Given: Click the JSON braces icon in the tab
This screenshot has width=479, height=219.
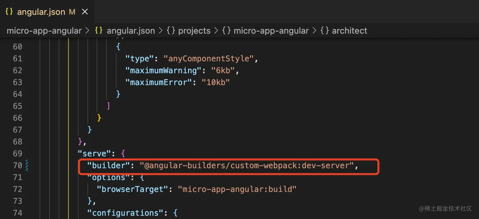Looking at the screenshot, I should [x=9, y=12].
